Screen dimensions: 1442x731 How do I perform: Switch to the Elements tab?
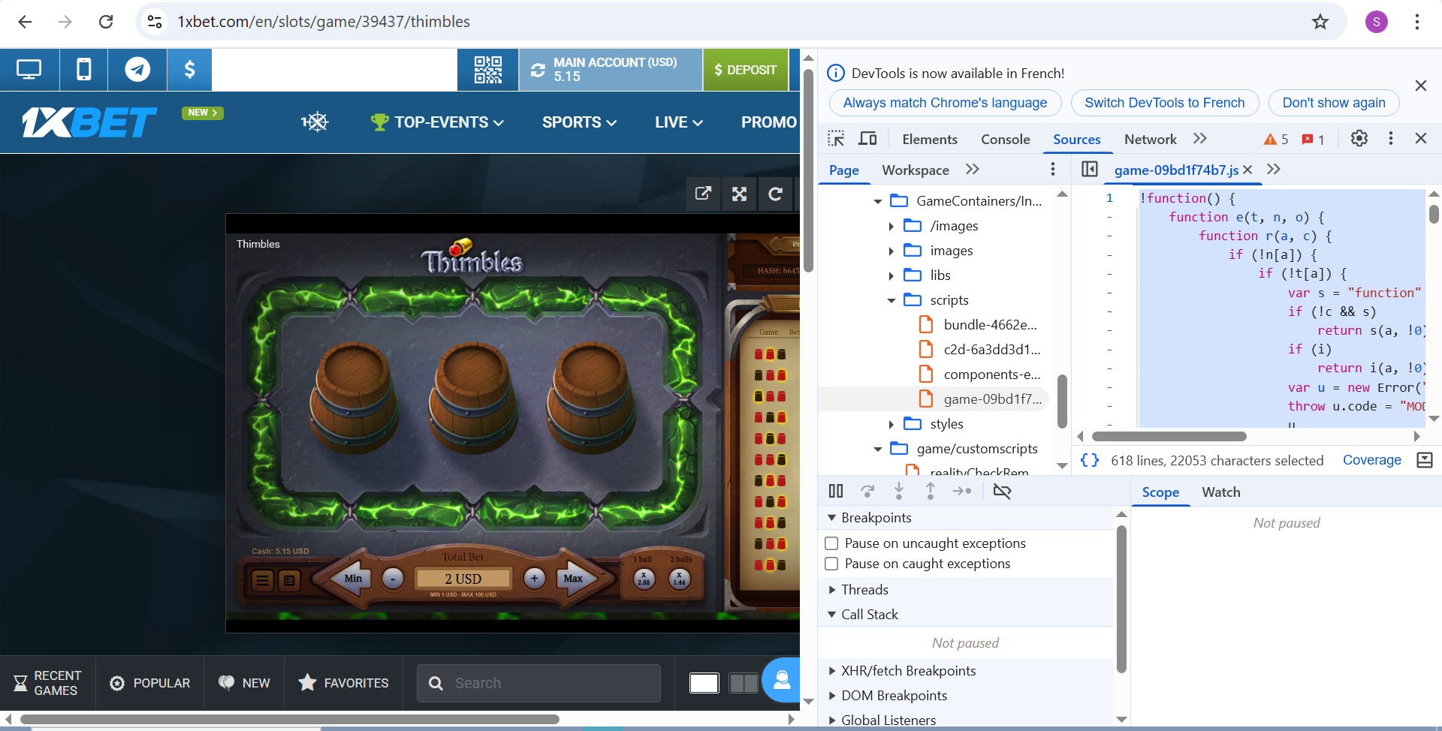tap(930, 139)
